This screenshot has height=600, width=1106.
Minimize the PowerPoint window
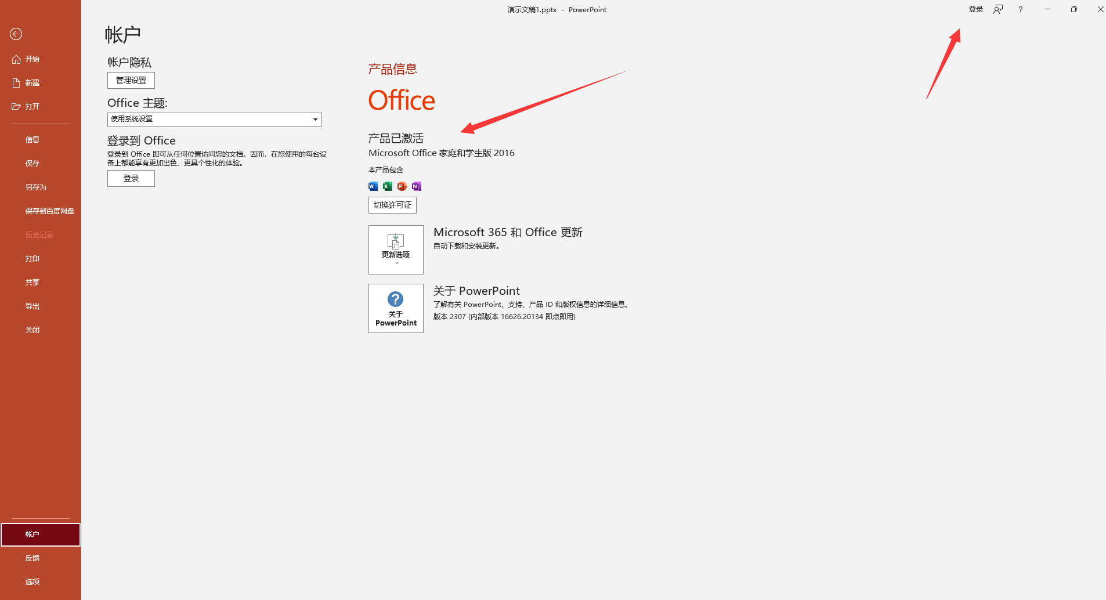tap(1047, 9)
